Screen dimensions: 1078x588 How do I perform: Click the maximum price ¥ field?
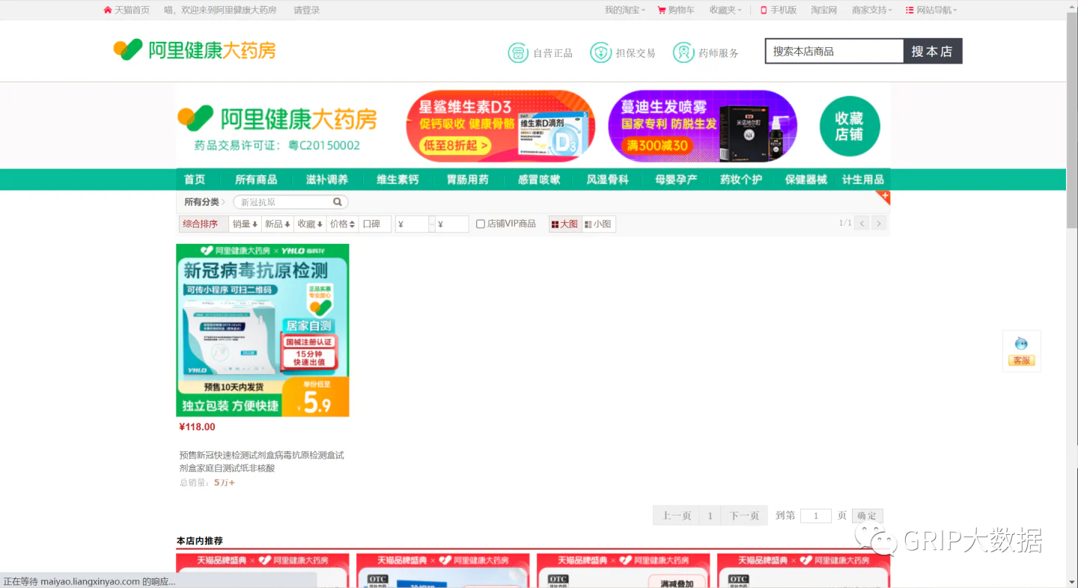point(452,224)
